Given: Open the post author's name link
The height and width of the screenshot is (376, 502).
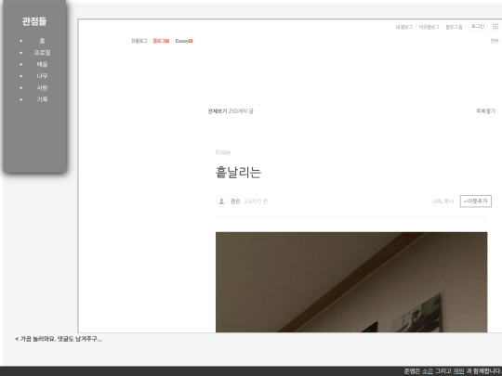Looking at the screenshot, I should pyautogui.click(x=235, y=201).
